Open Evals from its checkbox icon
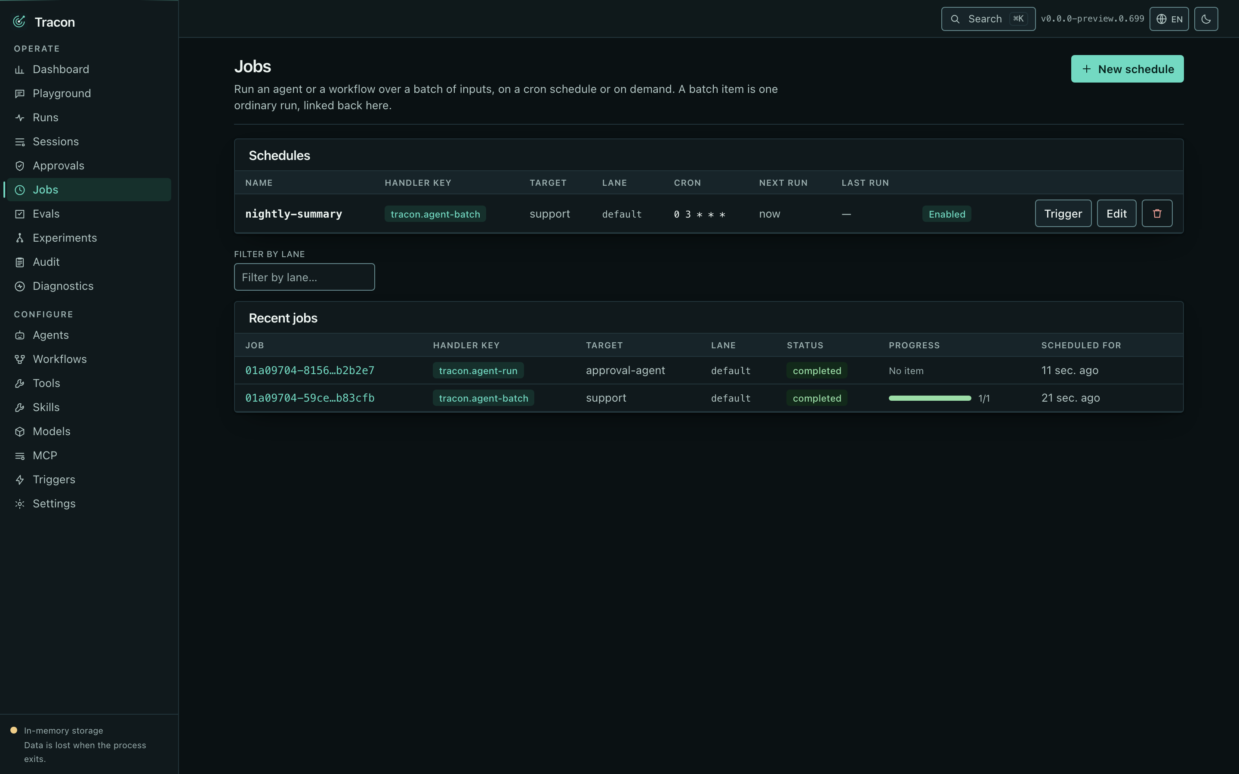 click(x=19, y=214)
